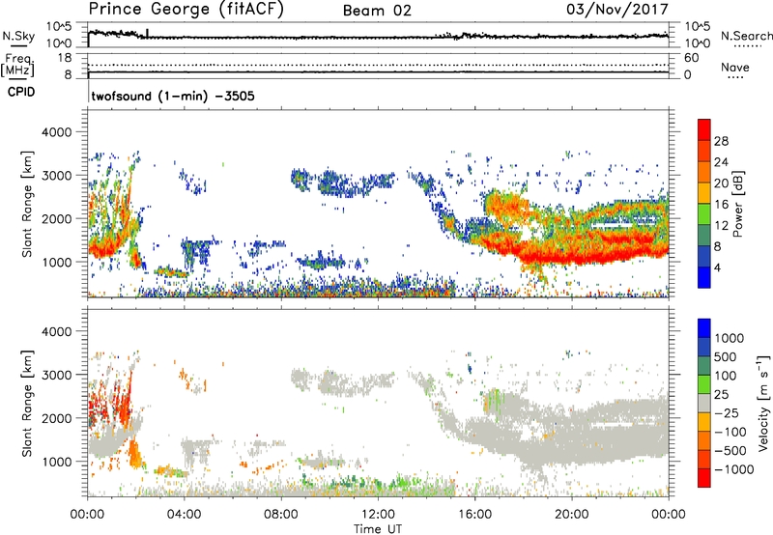The image size is (773, 535).
Task: Click the '100' velocity colorbar label
Action: (x=726, y=376)
